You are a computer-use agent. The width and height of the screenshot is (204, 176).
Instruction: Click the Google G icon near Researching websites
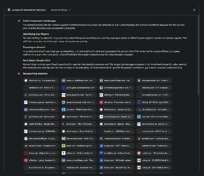coord(19,74)
